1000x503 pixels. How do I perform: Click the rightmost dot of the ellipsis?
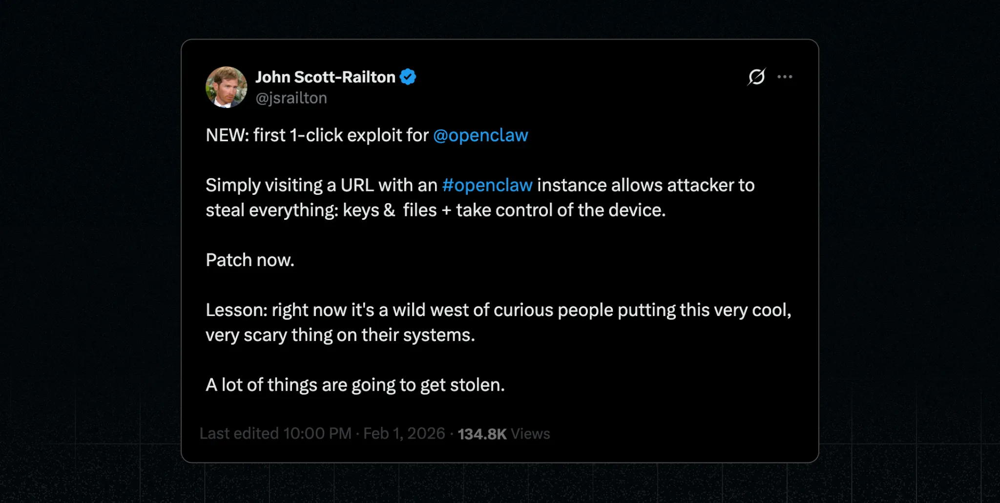click(x=791, y=76)
